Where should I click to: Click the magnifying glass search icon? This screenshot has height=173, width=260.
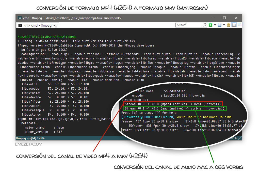(x=205, y=25)
